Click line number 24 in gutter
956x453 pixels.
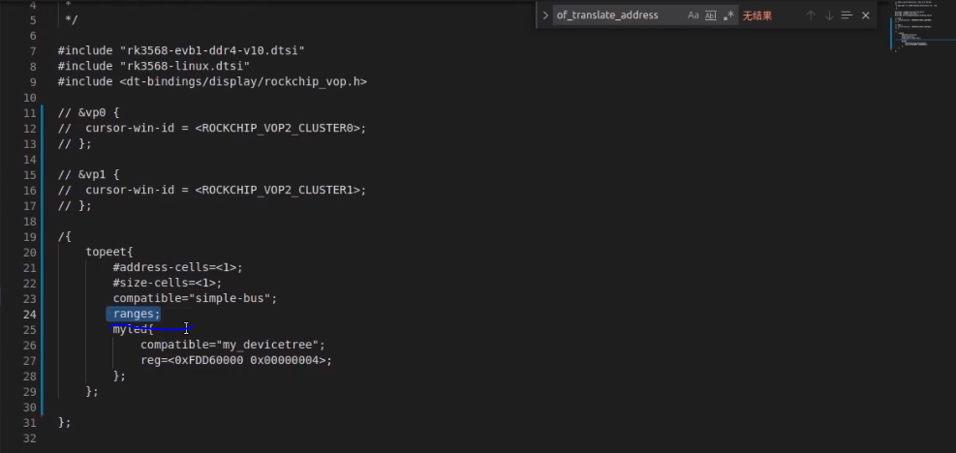pyautogui.click(x=29, y=315)
